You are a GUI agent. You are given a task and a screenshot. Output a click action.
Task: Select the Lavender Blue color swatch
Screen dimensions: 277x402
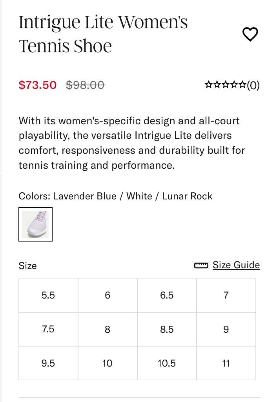point(35,224)
